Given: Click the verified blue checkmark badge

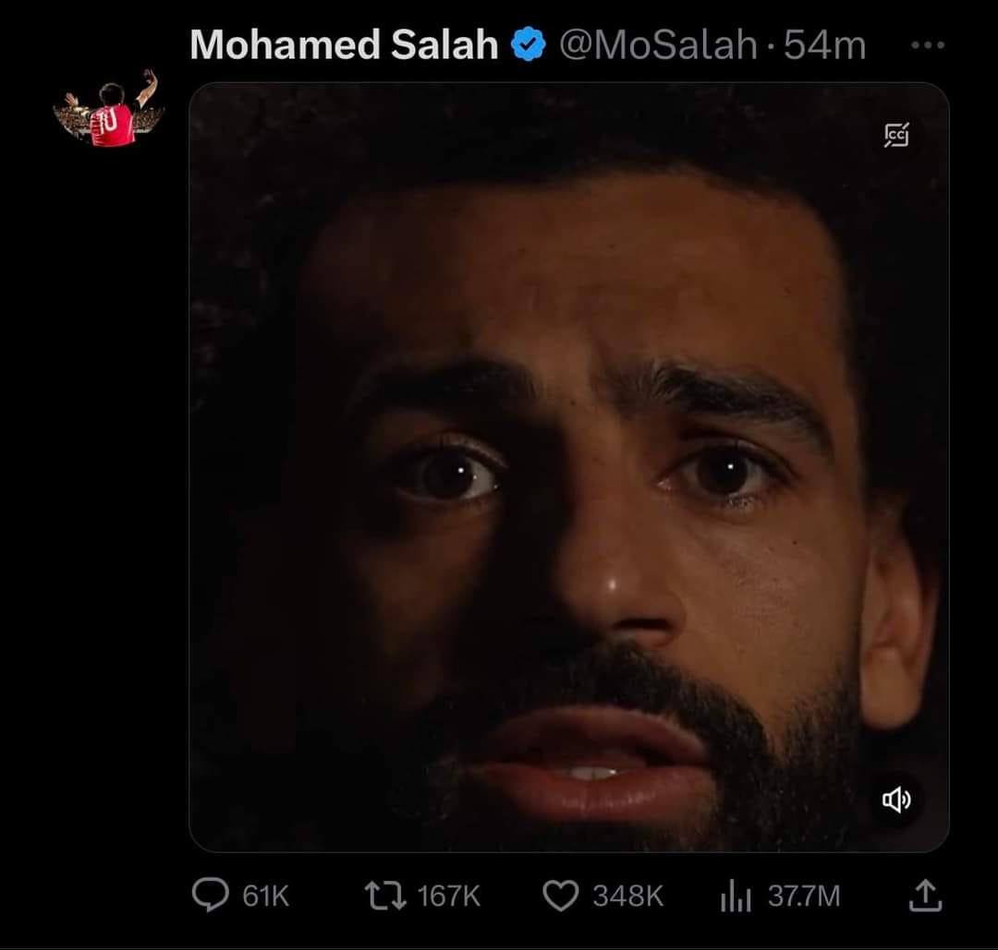Looking at the screenshot, I should pyautogui.click(x=527, y=41).
